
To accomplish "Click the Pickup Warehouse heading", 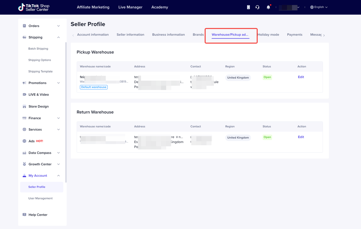I will pos(95,52).
